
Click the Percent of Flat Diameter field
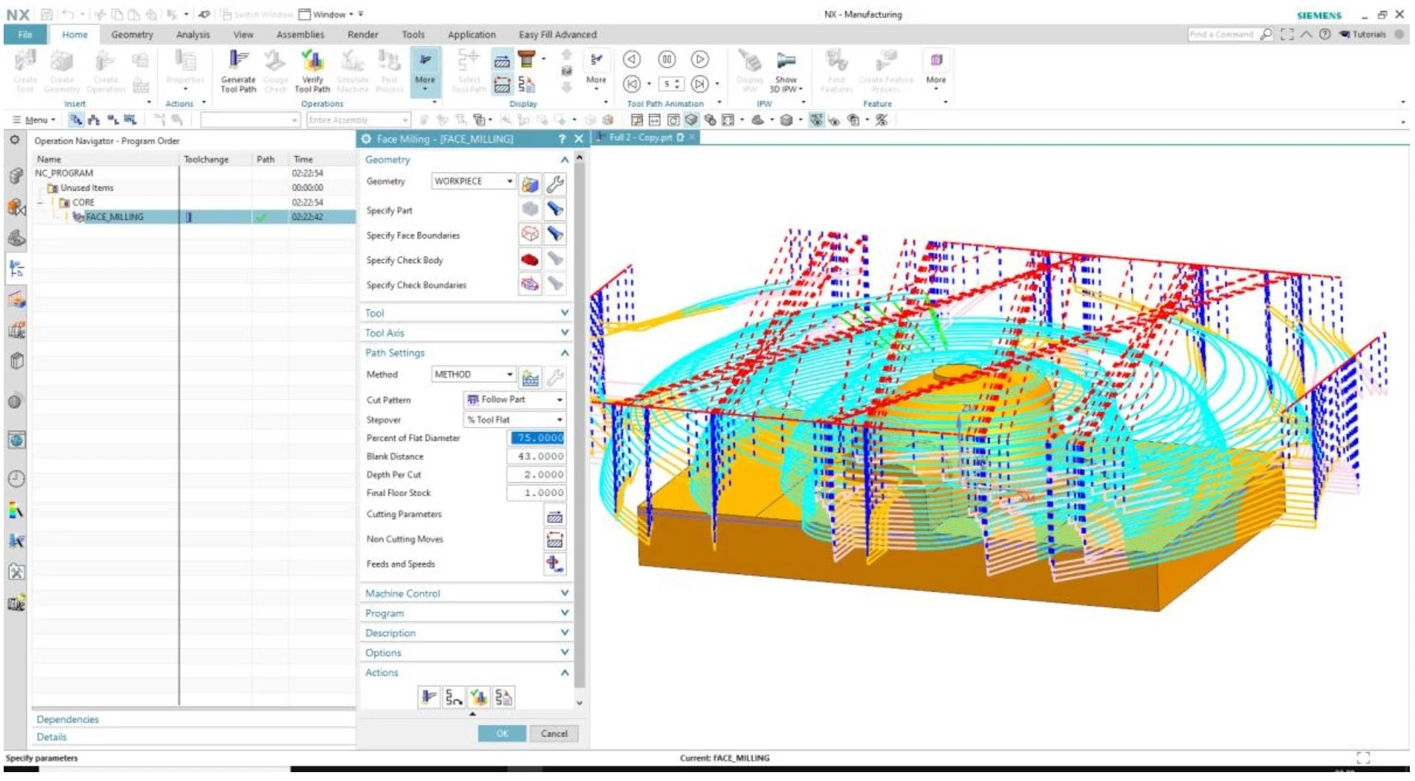pos(537,438)
